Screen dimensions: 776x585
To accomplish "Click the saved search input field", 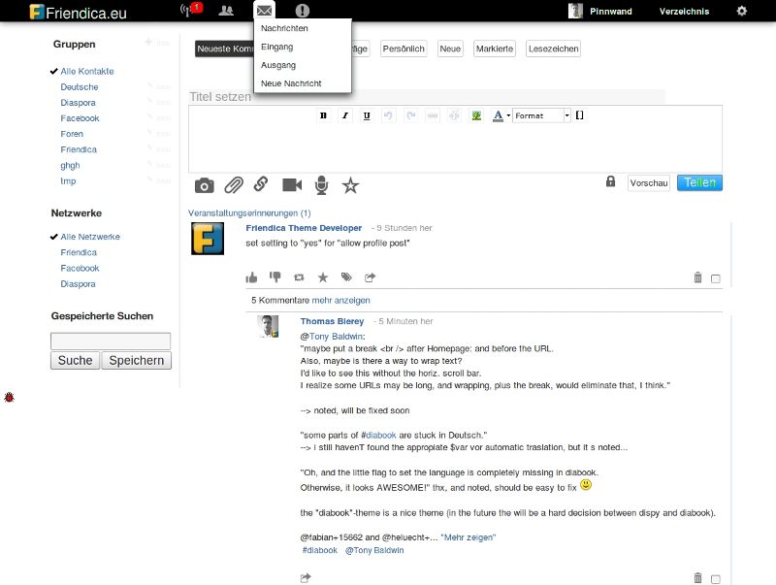I will pyautogui.click(x=111, y=341).
